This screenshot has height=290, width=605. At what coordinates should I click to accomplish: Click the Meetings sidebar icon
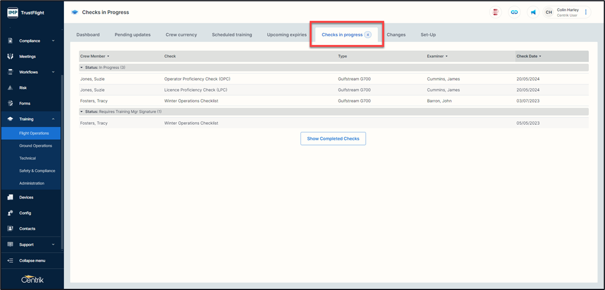[x=10, y=56]
